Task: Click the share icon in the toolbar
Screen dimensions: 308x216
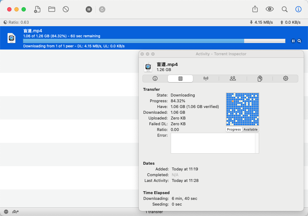Action: [255, 9]
